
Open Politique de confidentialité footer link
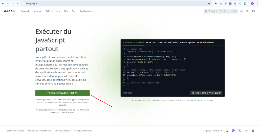[x=39, y=131]
